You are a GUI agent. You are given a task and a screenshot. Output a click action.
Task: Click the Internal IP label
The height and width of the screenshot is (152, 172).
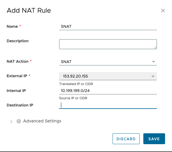(16, 91)
